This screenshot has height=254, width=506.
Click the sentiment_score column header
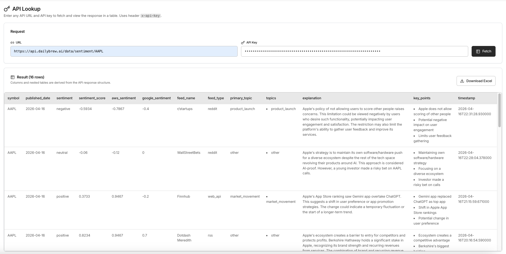tap(92, 98)
